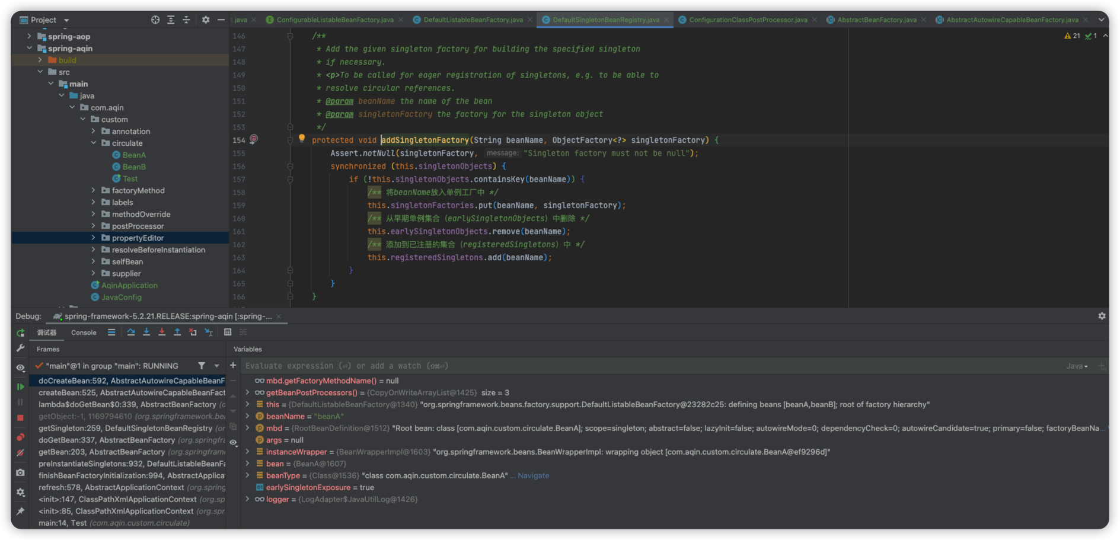The image size is (1120, 540).
Task: Toggle method breakpoint on line 154
Action: pyautogui.click(x=253, y=139)
